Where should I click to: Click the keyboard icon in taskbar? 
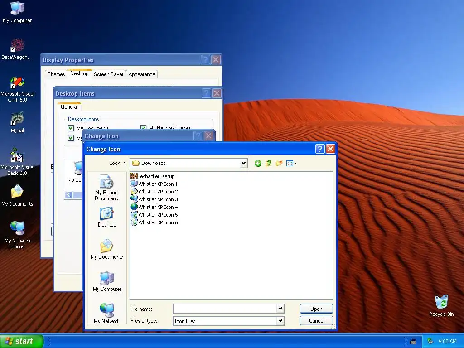[413, 342]
